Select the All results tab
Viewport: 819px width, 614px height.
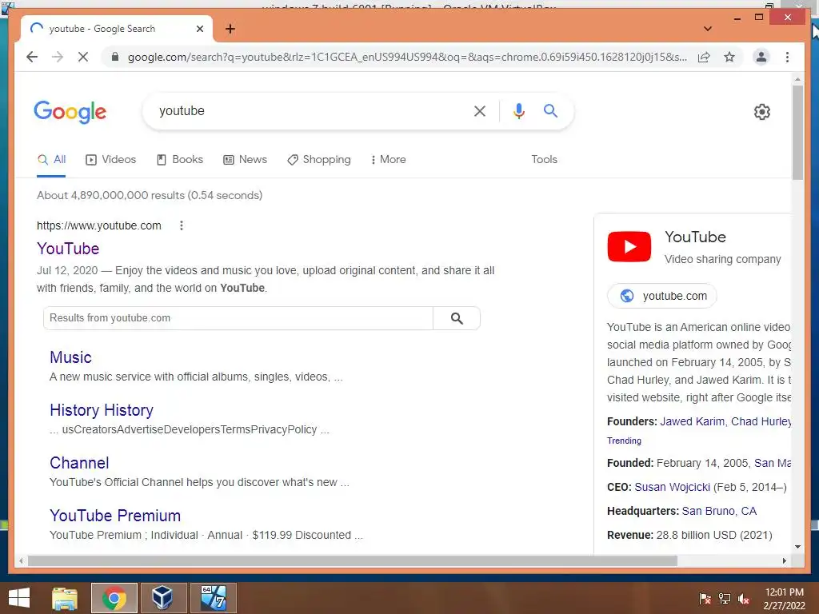click(51, 160)
